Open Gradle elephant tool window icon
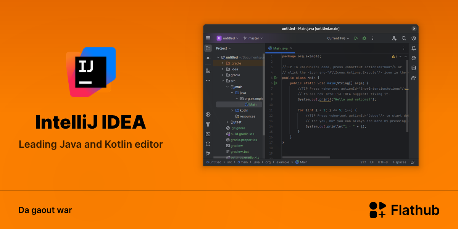The height and width of the screenshot is (229, 458). pyautogui.click(x=414, y=78)
